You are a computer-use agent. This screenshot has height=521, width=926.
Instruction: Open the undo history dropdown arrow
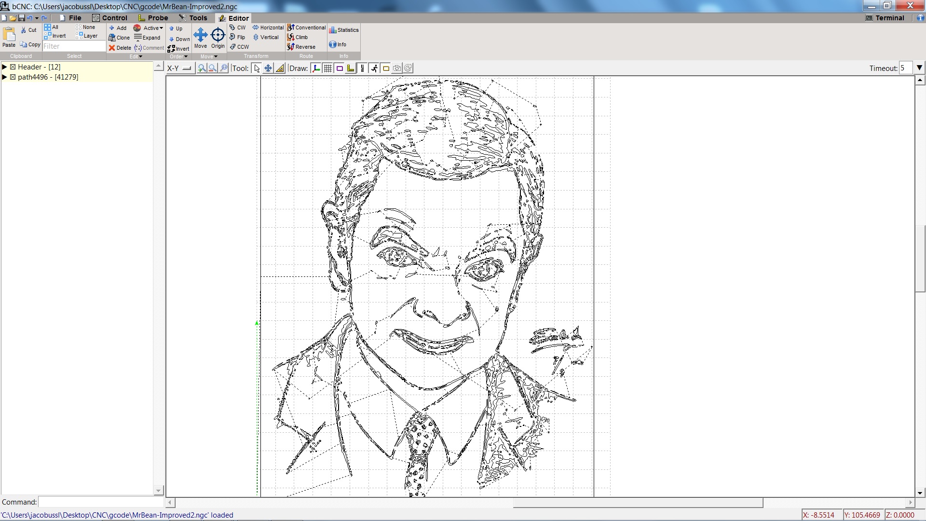[37, 18]
